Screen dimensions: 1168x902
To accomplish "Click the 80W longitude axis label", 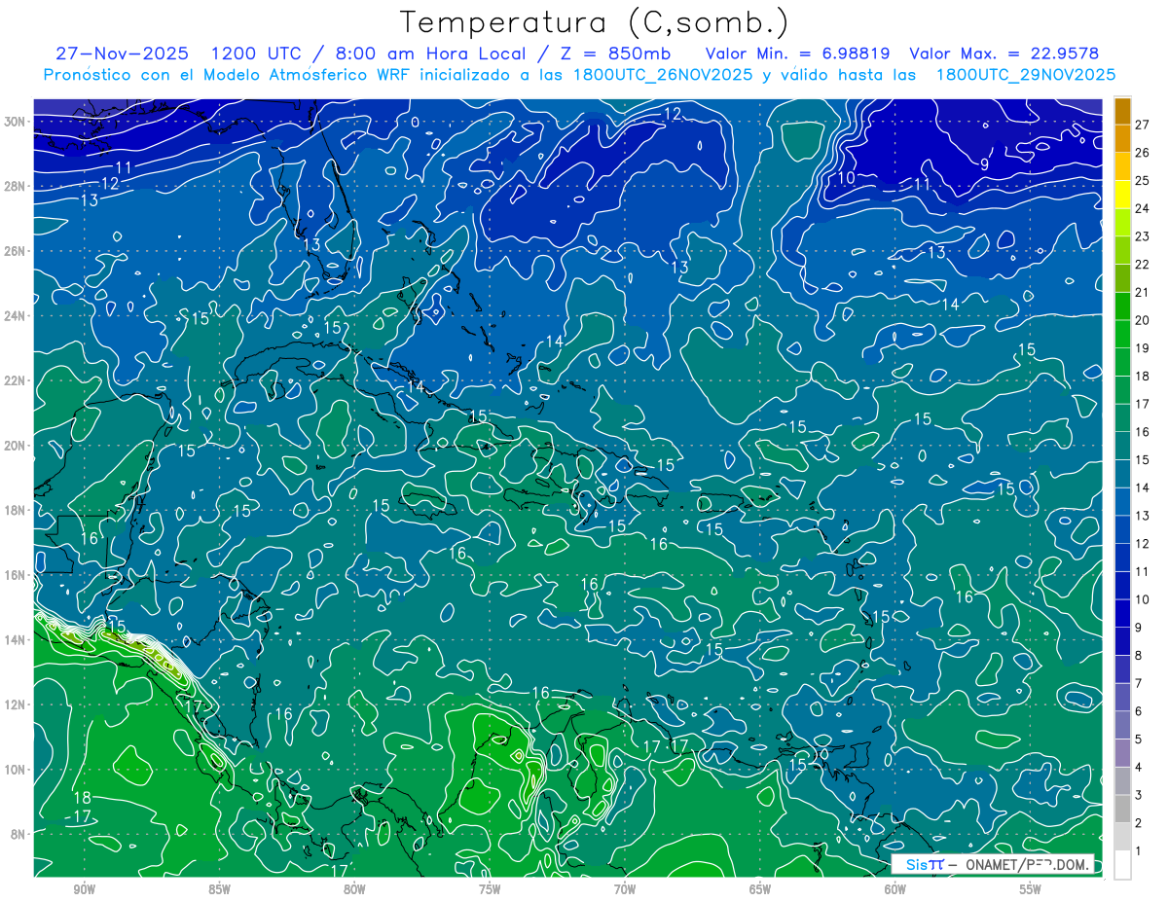I will 354,889.
